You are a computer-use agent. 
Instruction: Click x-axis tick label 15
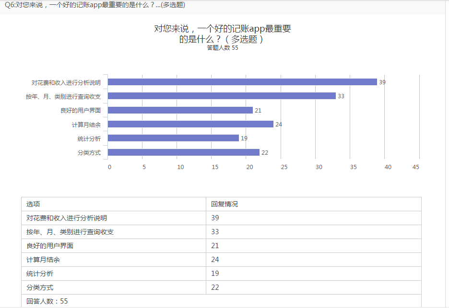pos(215,167)
